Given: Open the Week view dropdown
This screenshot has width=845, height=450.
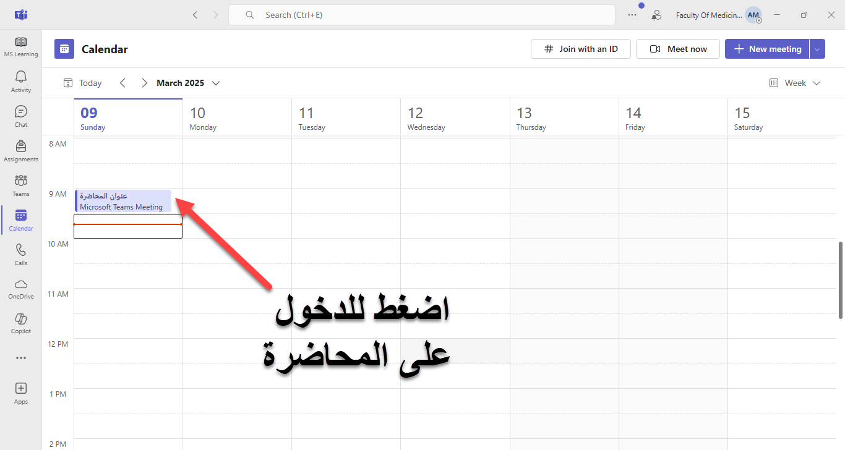Looking at the screenshot, I should pos(795,83).
